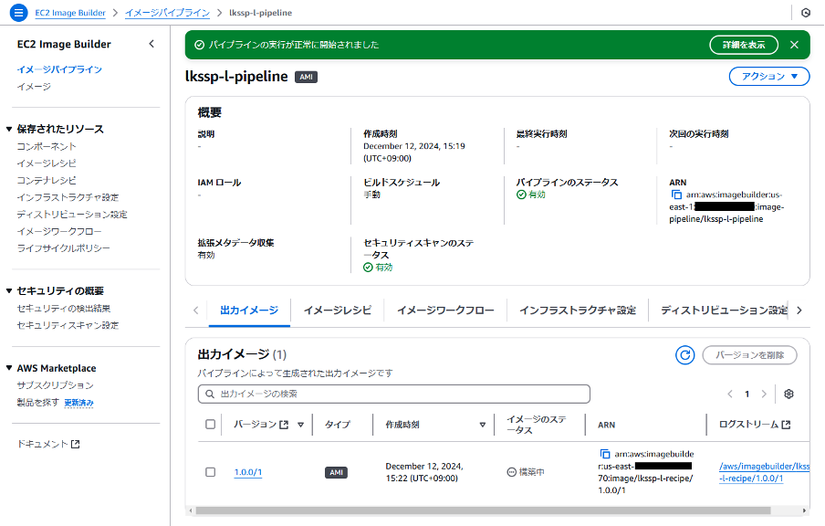Click the 更新済み link next to 製品を探す
Image resolution: width=825 pixels, height=526 pixels.
(78, 403)
